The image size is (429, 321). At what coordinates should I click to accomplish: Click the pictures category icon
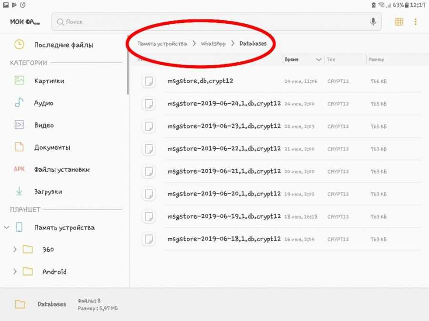click(19, 80)
